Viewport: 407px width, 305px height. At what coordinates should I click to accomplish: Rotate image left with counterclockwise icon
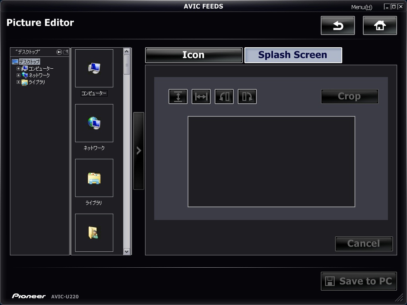(x=224, y=97)
